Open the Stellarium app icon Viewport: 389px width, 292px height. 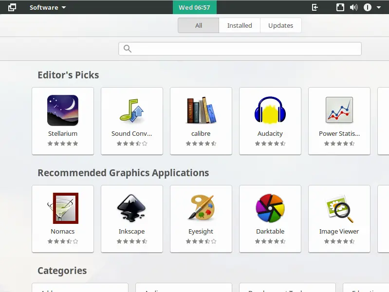63,110
